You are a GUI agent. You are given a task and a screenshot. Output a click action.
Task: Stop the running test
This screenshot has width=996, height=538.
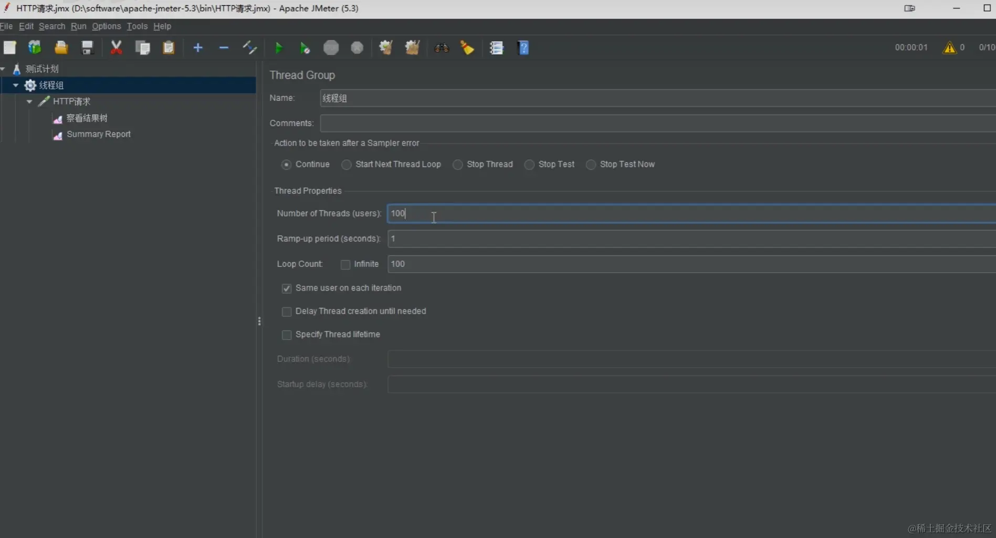tap(331, 48)
